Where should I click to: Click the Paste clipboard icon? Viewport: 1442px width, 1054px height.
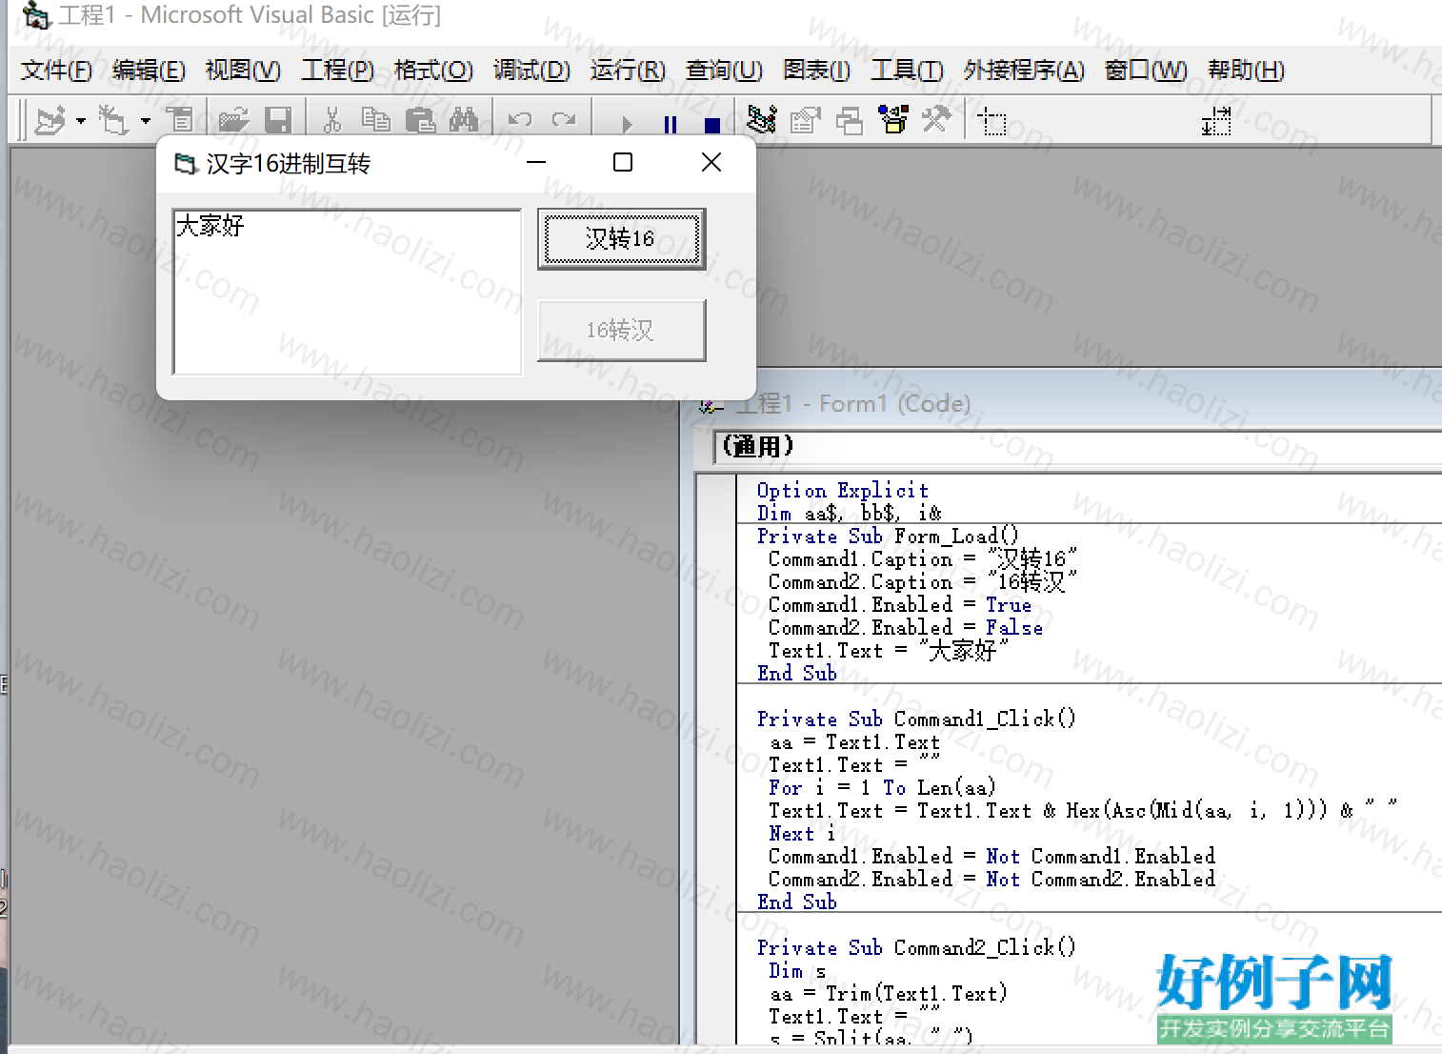pos(420,121)
